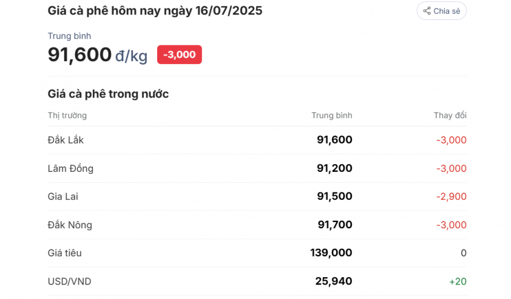Screen dimensions: 511x299
Task: Click the page title dated 16/07/2025
Action: coord(155,11)
